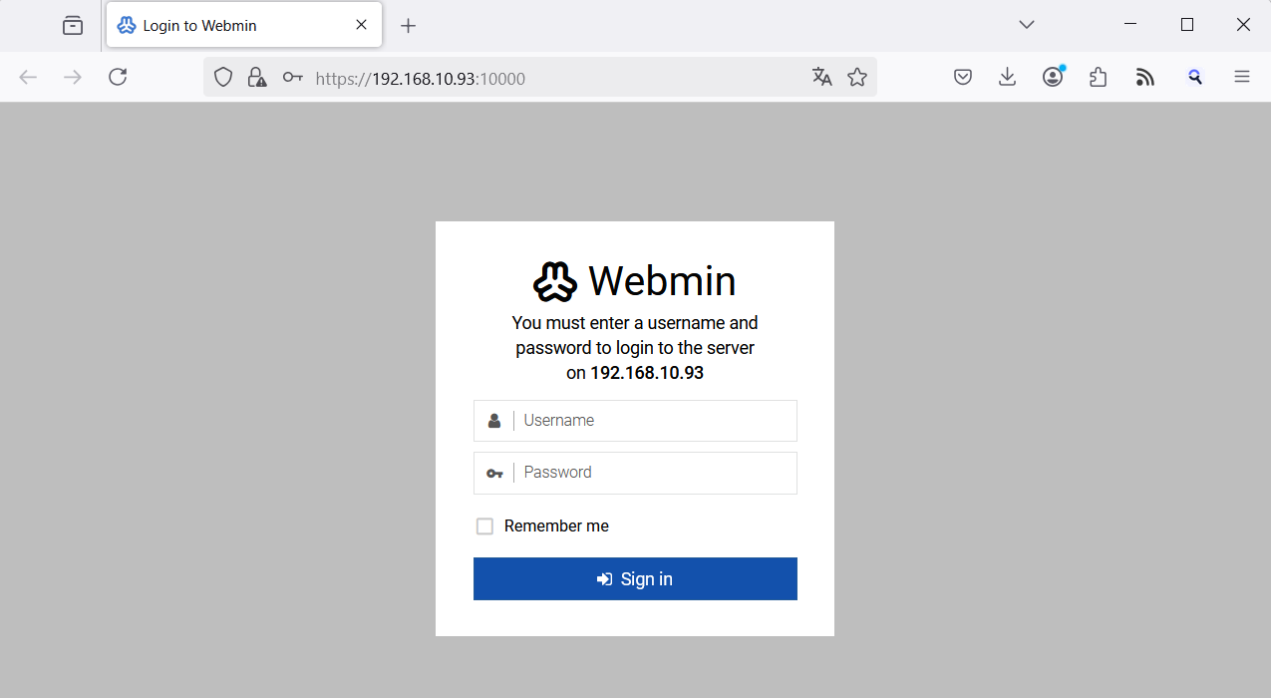The height and width of the screenshot is (698, 1271).
Task: Select the Login to Webmin tab
Action: click(x=229, y=26)
